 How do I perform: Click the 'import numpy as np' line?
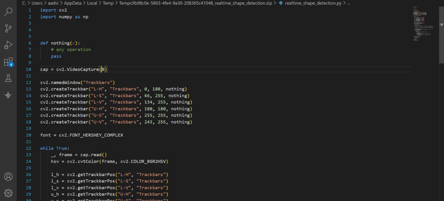(x=64, y=17)
